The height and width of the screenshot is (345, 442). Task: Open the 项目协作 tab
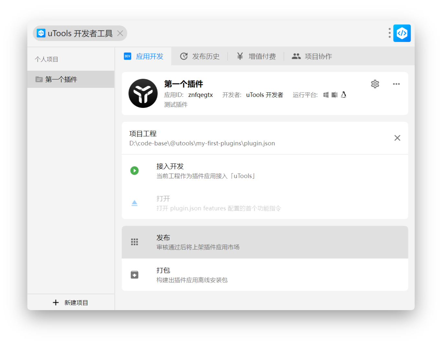pyautogui.click(x=312, y=56)
